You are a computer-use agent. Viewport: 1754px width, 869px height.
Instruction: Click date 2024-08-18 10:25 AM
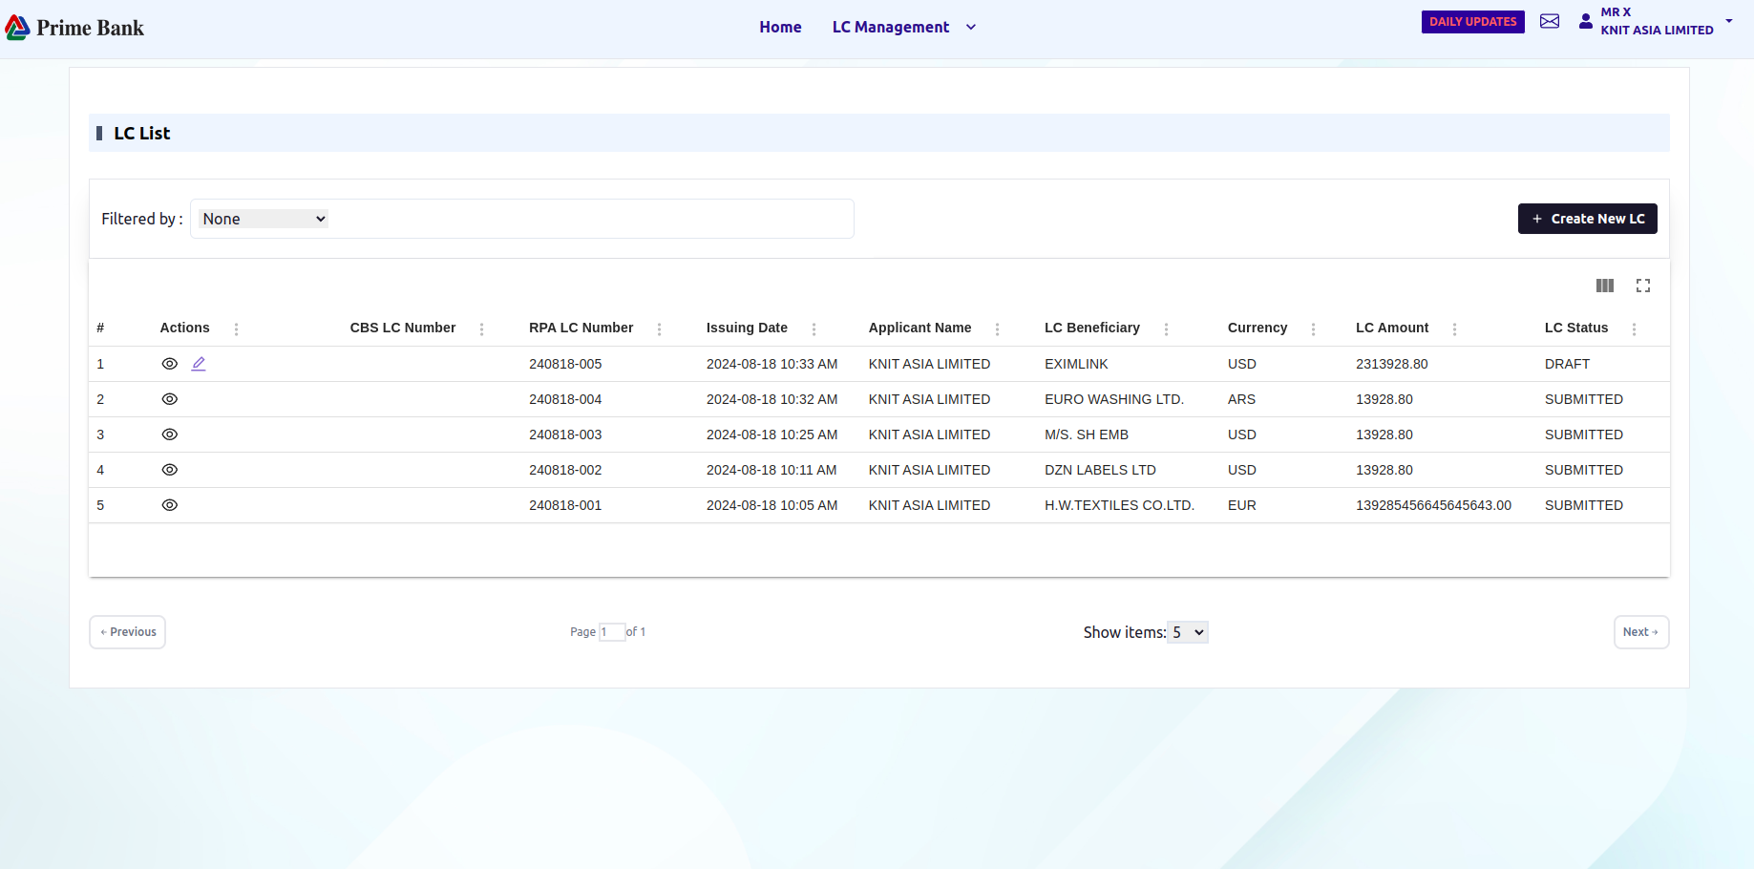point(771,434)
